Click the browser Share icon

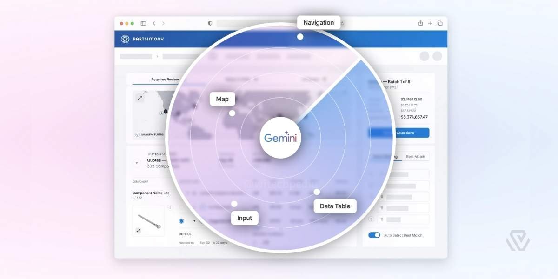[420, 23]
